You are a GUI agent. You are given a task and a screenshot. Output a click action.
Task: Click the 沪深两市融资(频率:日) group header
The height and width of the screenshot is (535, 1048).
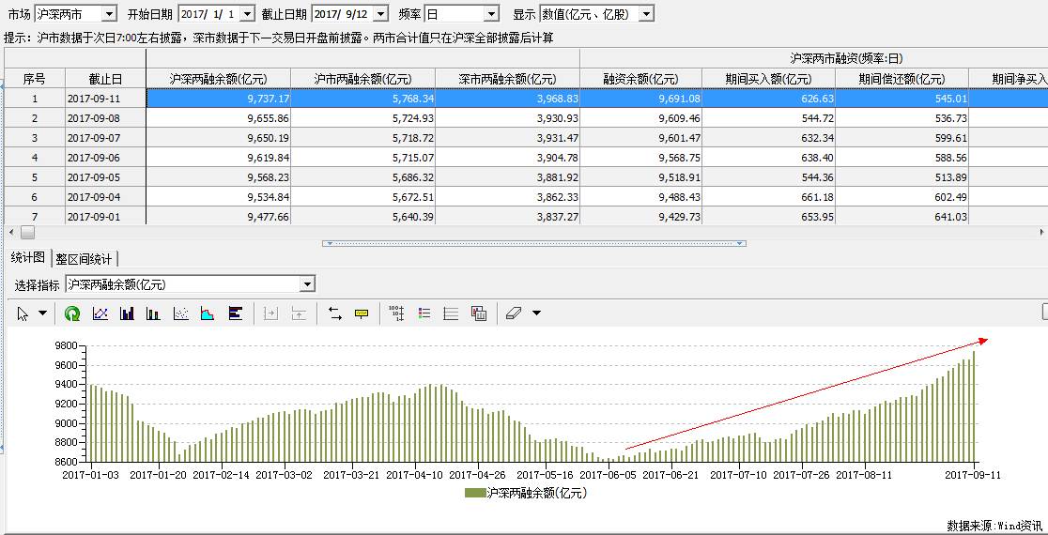[x=847, y=59]
